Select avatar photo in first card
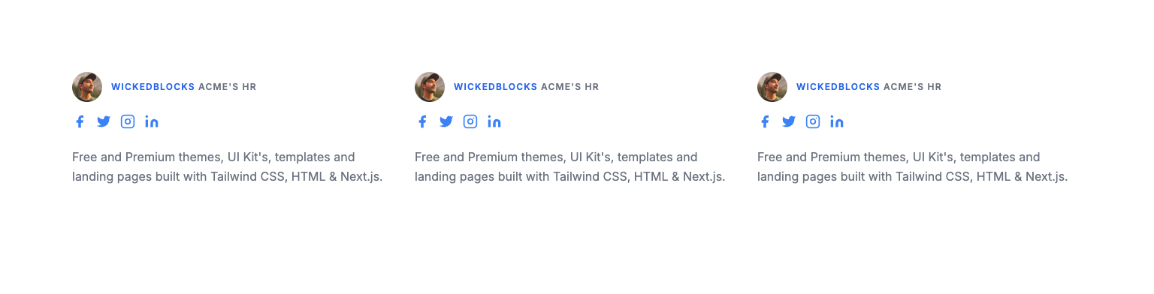The height and width of the screenshot is (294, 1154). point(87,87)
